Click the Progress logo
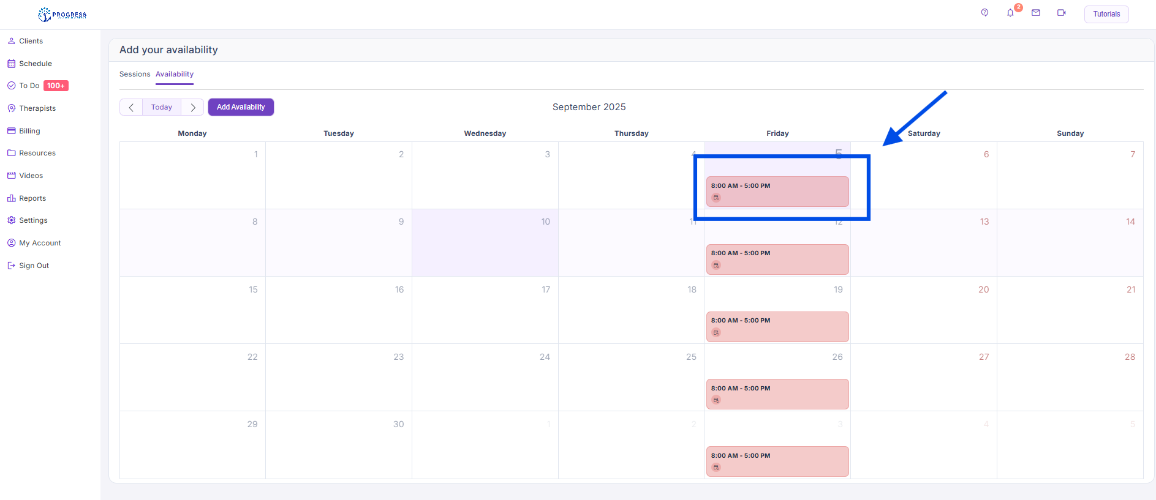The image size is (1156, 500). point(62,15)
